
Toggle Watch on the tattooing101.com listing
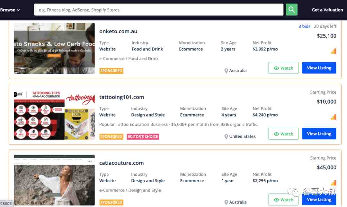tap(283, 134)
